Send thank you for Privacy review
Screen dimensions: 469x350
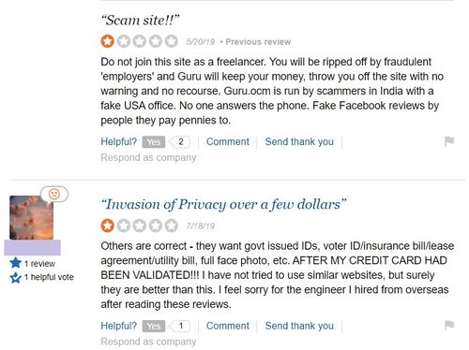(299, 326)
